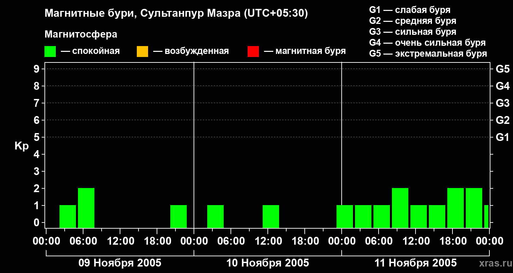513x273 pixels.
Task: Click the 'G1 — слабая буря' legend entry
Action: click(410, 10)
